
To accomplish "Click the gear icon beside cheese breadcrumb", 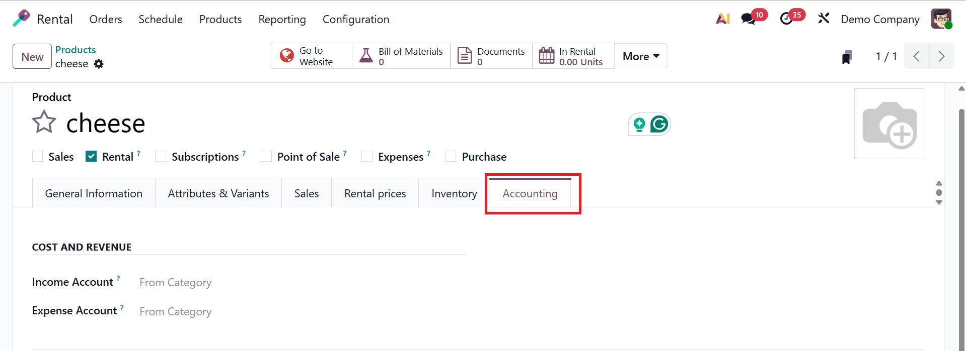I will (99, 64).
